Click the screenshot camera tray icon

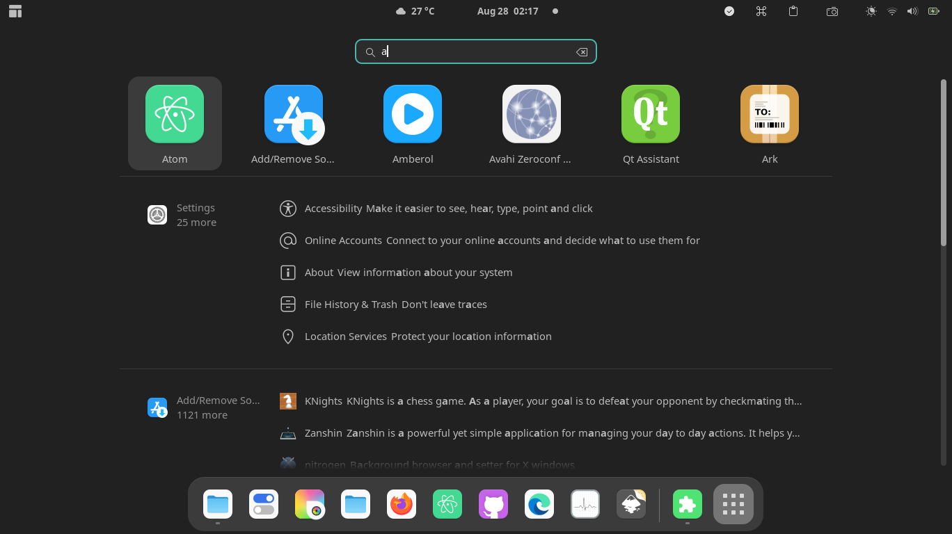pyautogui.click(x=832, y=11)
